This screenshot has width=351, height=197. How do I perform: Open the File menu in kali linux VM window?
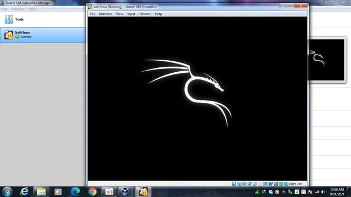pyautogui.click(x=92, y=14)
